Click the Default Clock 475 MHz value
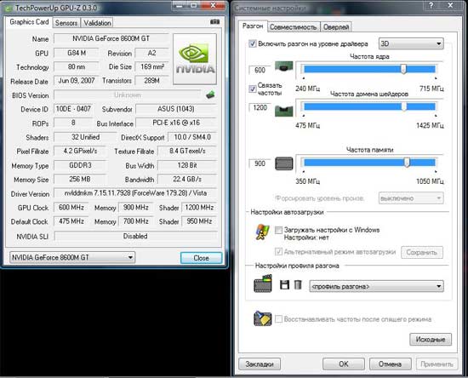 point(71,221)
